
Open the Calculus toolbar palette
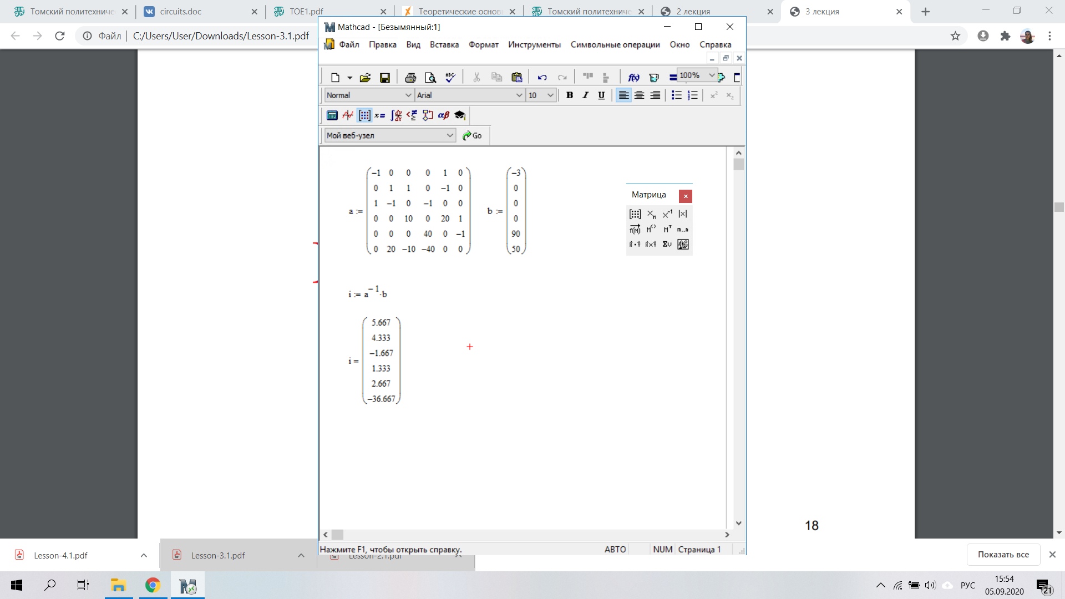click(x=396, y=115)
